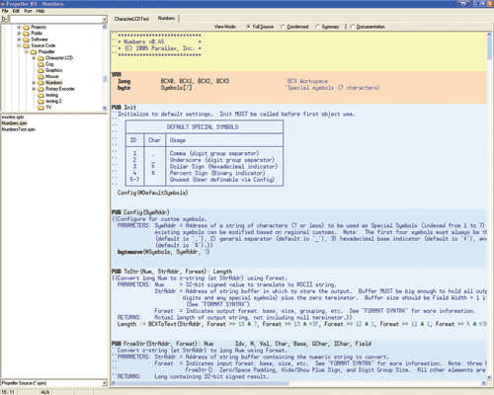Expand the Numbers tree node

pos(34,83)
